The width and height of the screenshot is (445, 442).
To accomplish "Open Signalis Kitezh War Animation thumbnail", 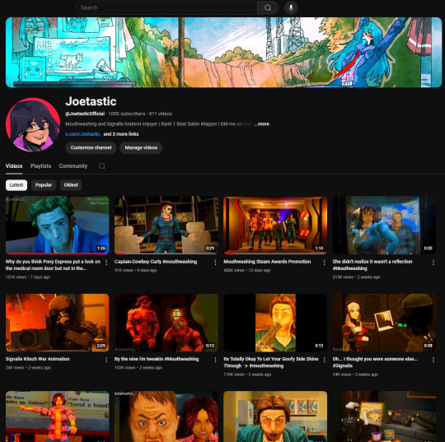I will [58, 323].
